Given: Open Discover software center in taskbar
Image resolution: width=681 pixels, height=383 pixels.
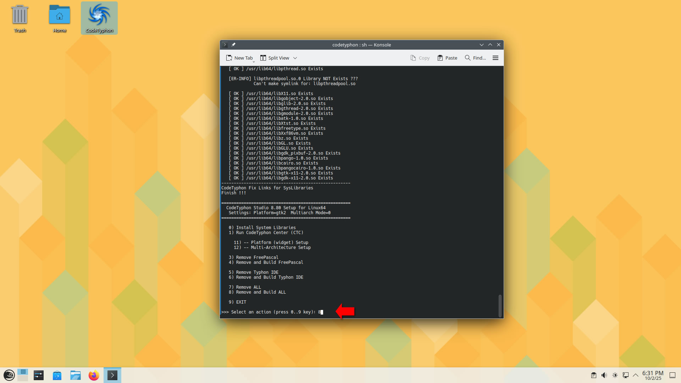Looking at the screenshot, I should 57,375.
